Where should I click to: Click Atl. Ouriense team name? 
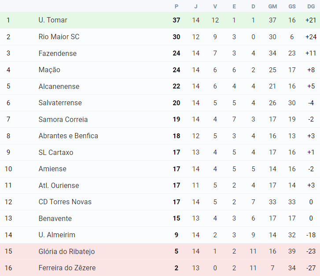[59, 185]
